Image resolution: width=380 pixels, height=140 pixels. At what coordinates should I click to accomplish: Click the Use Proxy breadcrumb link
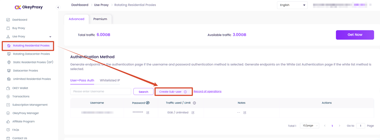click(102, 5)
